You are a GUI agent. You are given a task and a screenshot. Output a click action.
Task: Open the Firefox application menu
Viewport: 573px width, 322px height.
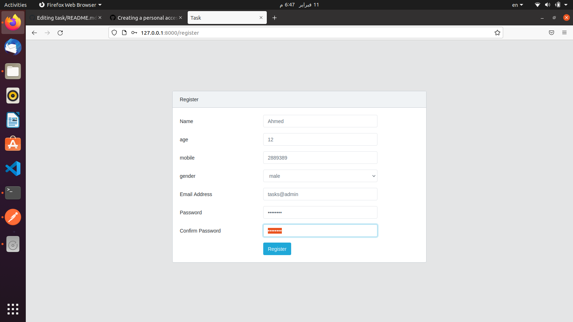(x=564, y=33)
